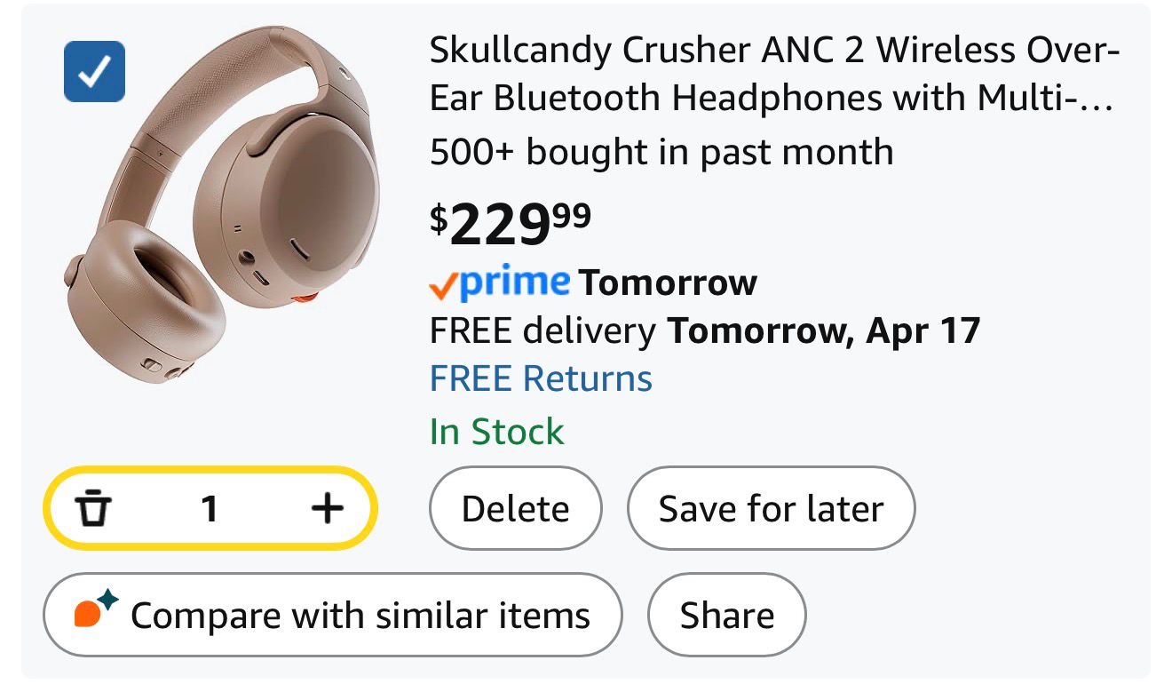Screen dimensions: 1172x700
Task: Tap the Share button
Action: [x=726, y=615]
